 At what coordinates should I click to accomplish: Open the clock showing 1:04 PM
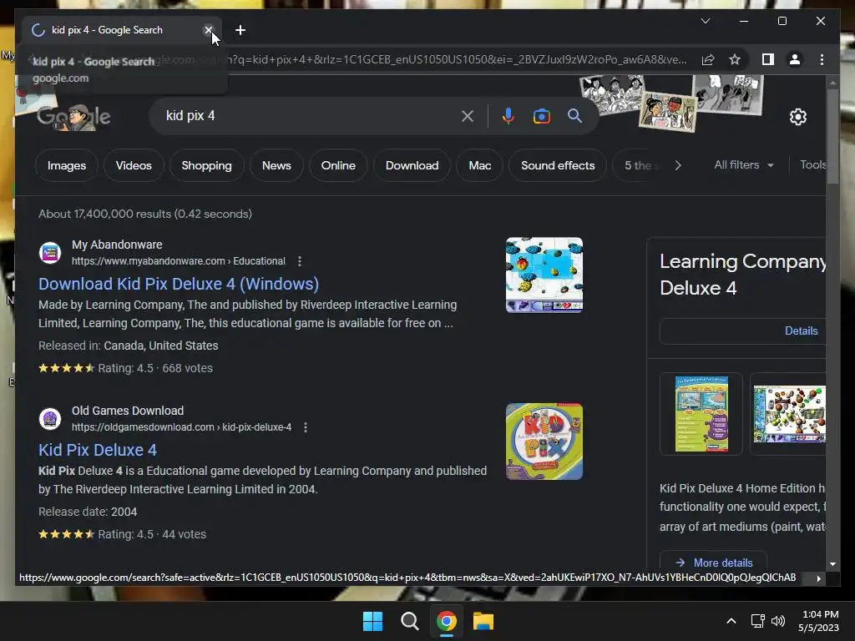point(818,621)
